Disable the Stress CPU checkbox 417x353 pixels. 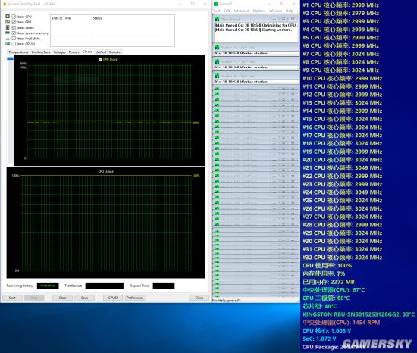[14, 17]
